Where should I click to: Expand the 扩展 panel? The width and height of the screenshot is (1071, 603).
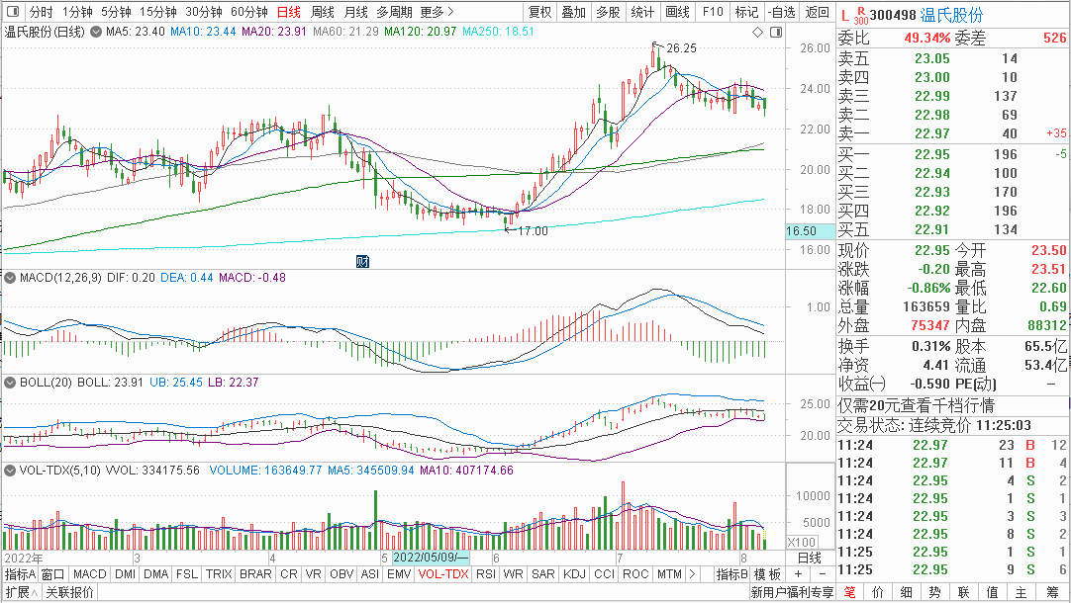pos(22,592)
